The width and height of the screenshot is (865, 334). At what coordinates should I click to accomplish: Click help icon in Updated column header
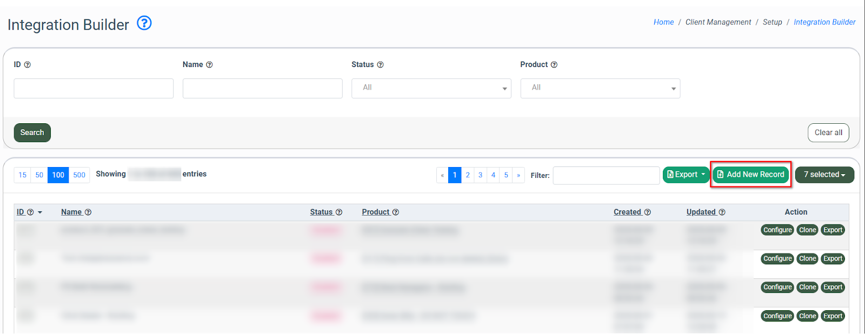722,212
